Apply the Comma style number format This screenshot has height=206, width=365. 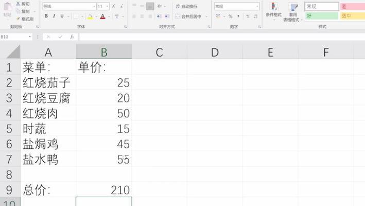[238, 16]
